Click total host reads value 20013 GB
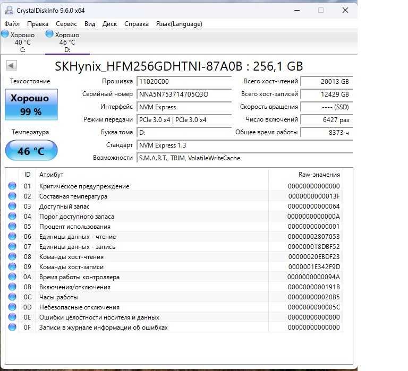This screenshot has width=408, height=371. pos(327,81)
